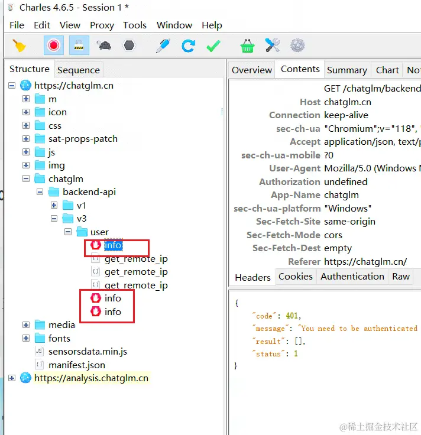Screen dimensions: 421x435
Task: Collapse the v3 folder
Action: click(54, 219)
